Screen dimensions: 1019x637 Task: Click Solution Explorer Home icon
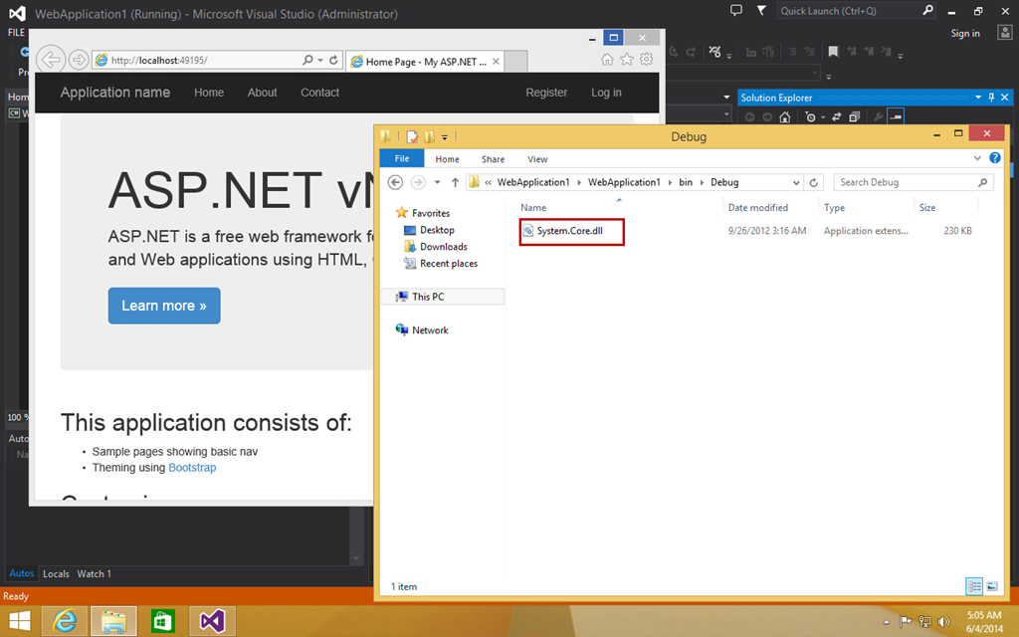tap(785, 117)
